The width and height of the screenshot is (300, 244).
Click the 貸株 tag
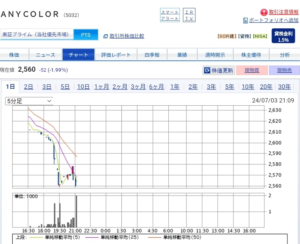point(244,36)
